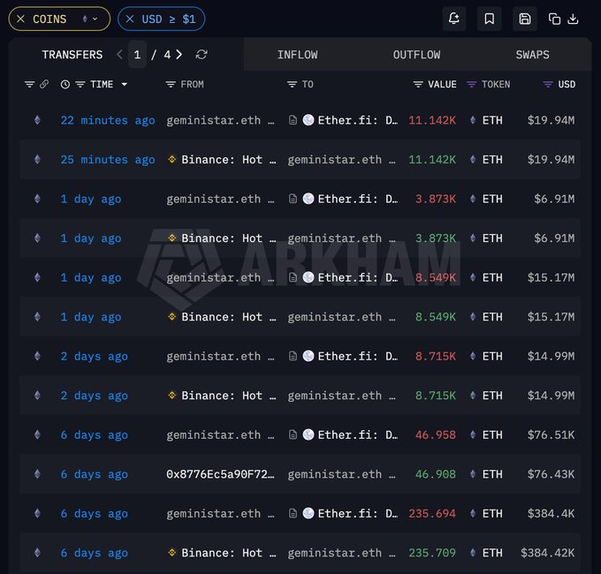Image resolution: width=601 pixels, height=574 pixels.
Task: Save the filter with the disk icon
Action: (525, 19)
